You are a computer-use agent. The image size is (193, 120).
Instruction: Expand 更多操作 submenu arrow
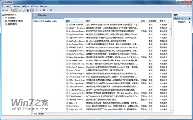(x=190, y=22)
